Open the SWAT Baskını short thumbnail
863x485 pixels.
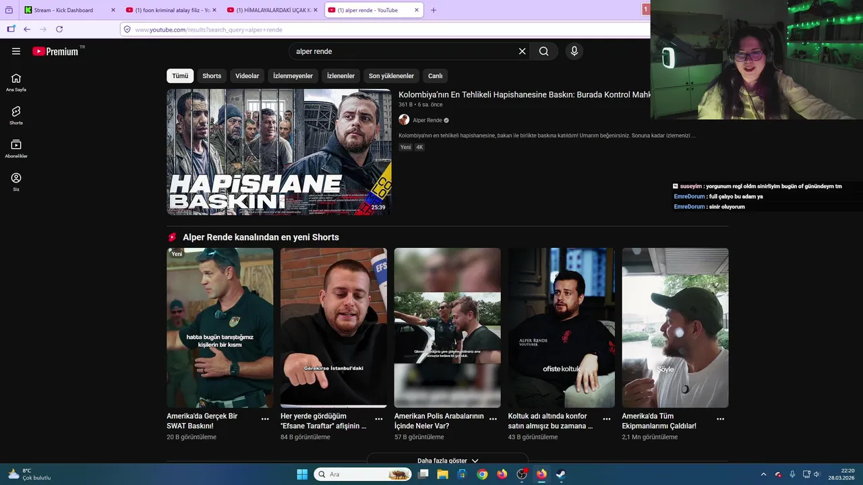220,327
